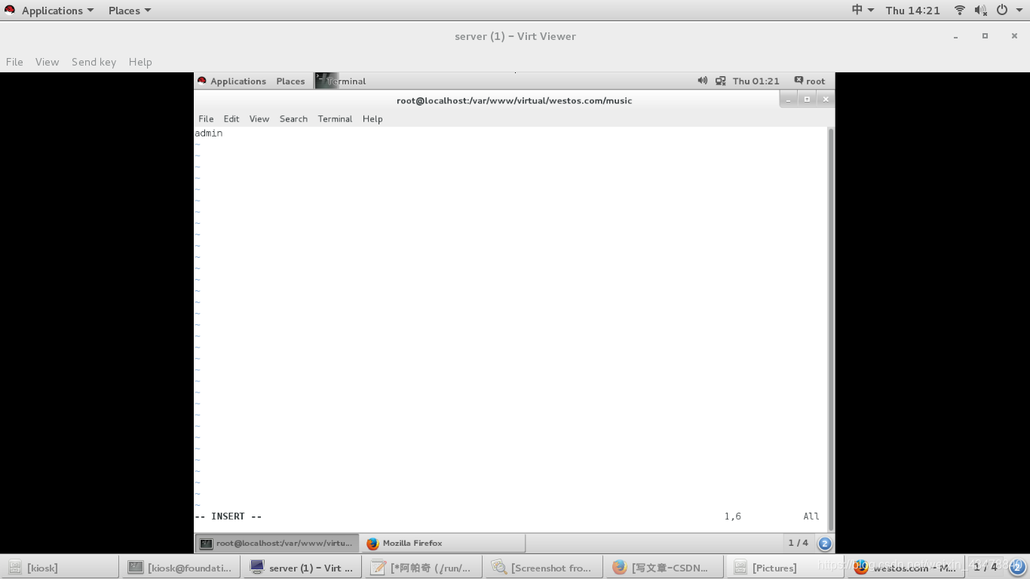Switch to kiosk@foundati... terminal in host taskbar
The height and width of the screenshot is (579, 1030).
181,568
